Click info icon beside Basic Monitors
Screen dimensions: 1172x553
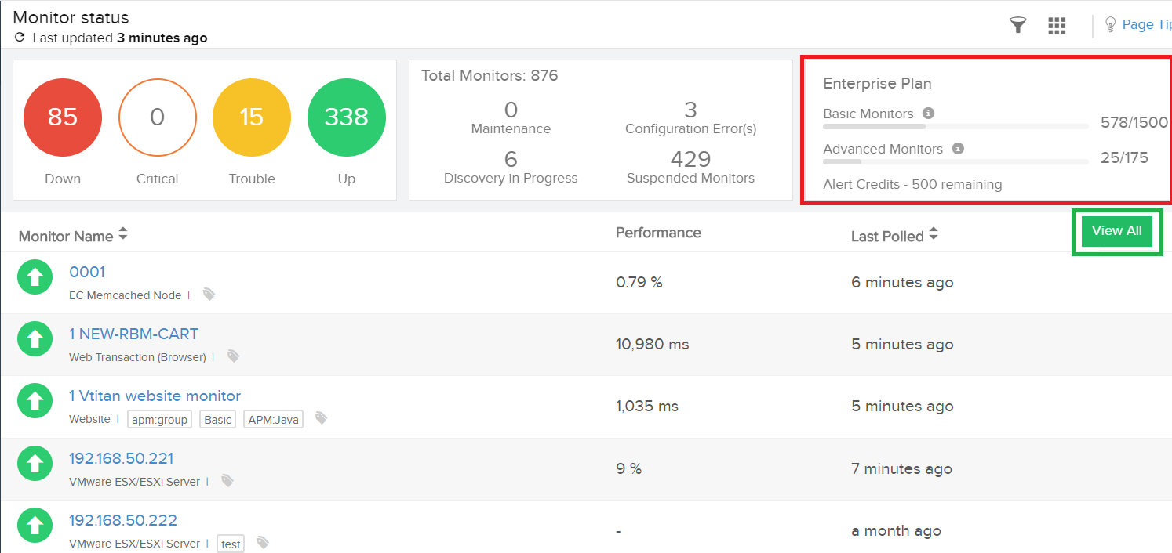[928, 113]
